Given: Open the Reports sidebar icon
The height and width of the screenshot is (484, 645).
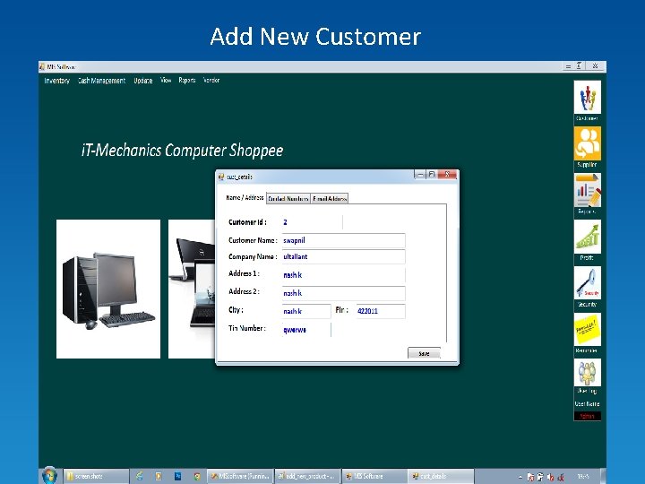Looking at the screenshot, I should click(587, 190).
